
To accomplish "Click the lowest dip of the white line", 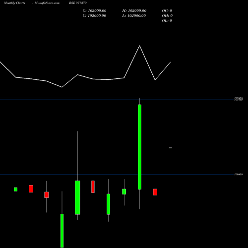I will coord(62,87).
